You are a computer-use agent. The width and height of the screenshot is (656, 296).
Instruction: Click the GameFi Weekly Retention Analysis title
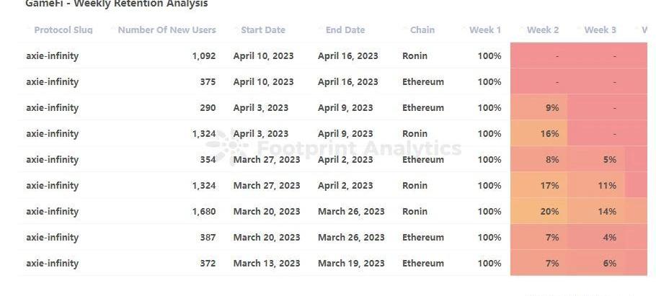pyautogui.click(x=117, y=4)
